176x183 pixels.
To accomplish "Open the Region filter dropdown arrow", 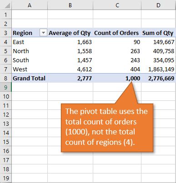I will click(43, 33).
